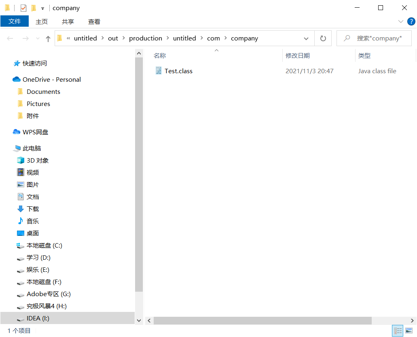Open the 音乐 folder

(33, 221)
